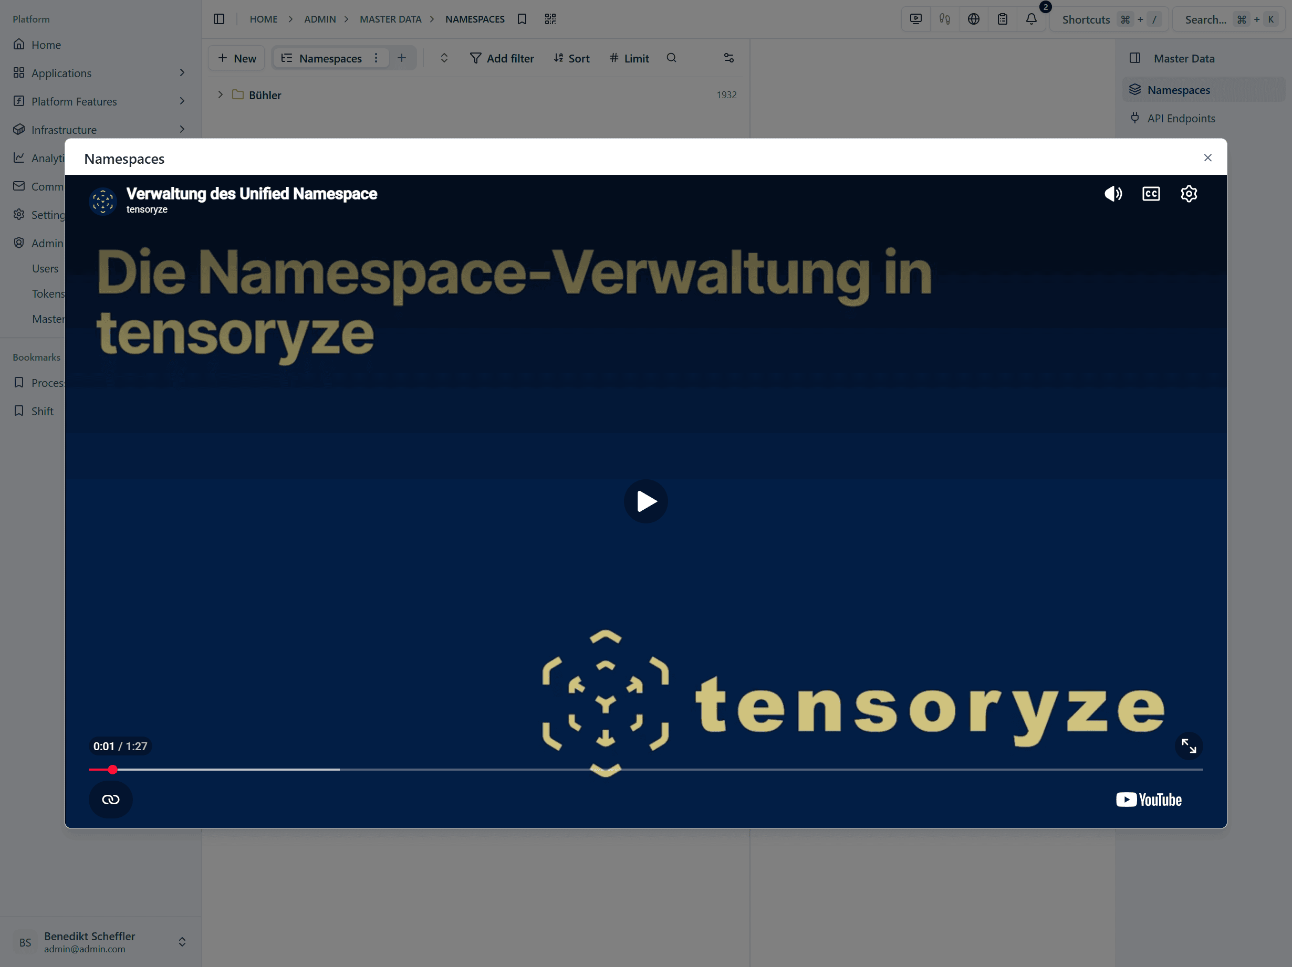This screenshot has height=967, width=1292.
Task: Open the video on YouTube
Action: (x=1148, y=800)
